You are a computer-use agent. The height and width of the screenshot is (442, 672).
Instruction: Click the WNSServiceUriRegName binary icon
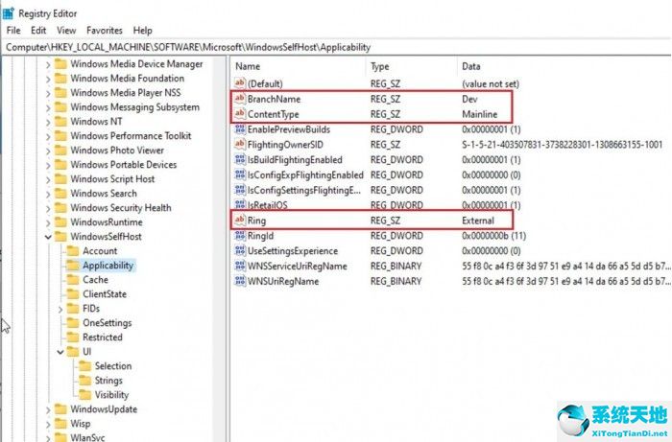click(240, 266)
